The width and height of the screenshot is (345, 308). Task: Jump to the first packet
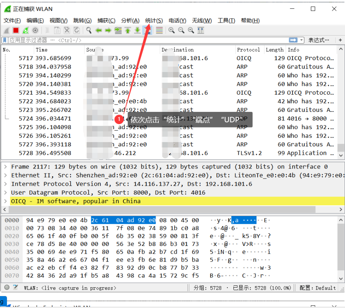pyautogui.click(x=128, y=30)
